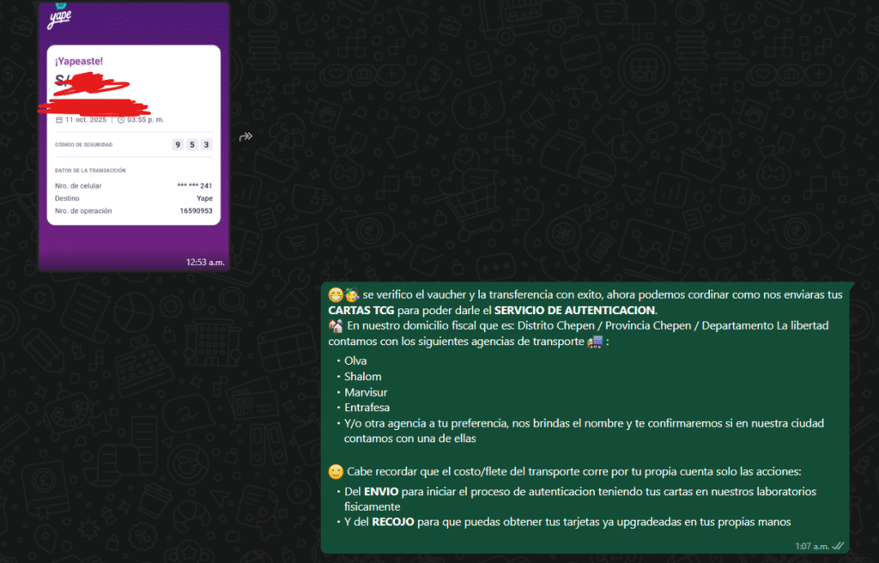Click the smiley emoji before Cabe recordar
The width and height of the screenshot is (879, 563).
coord(335,470)
